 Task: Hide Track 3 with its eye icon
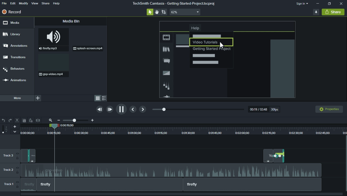[x=17, y=154]
